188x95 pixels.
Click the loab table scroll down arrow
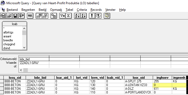pos(24,48)
